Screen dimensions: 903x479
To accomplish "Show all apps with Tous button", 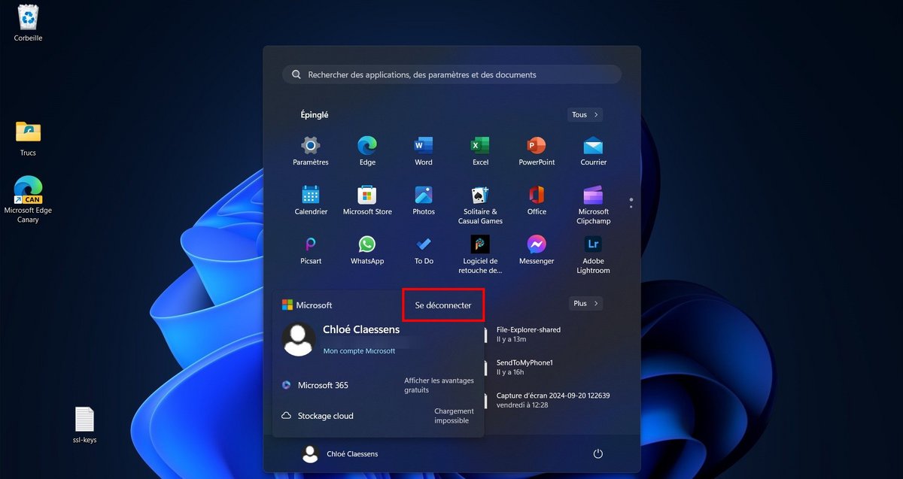I will coord(585,115).
